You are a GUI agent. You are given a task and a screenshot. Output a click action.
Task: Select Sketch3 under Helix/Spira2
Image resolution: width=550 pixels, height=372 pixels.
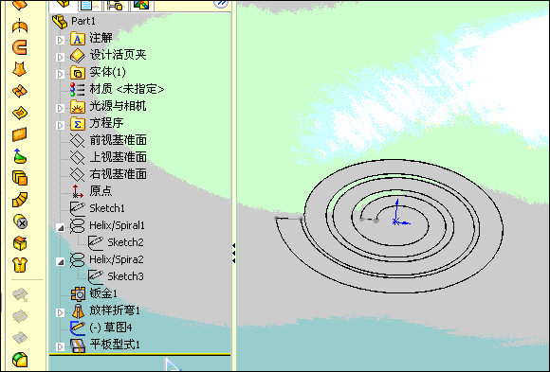(x=116, y=276)
